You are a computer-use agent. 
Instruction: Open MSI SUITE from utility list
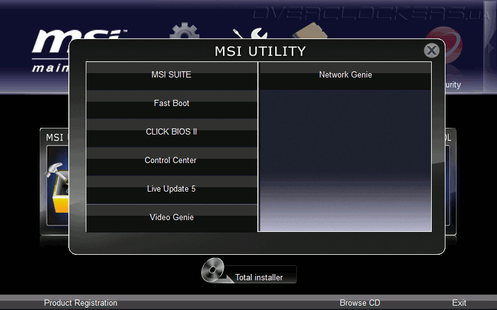click(x=171, y=76)
